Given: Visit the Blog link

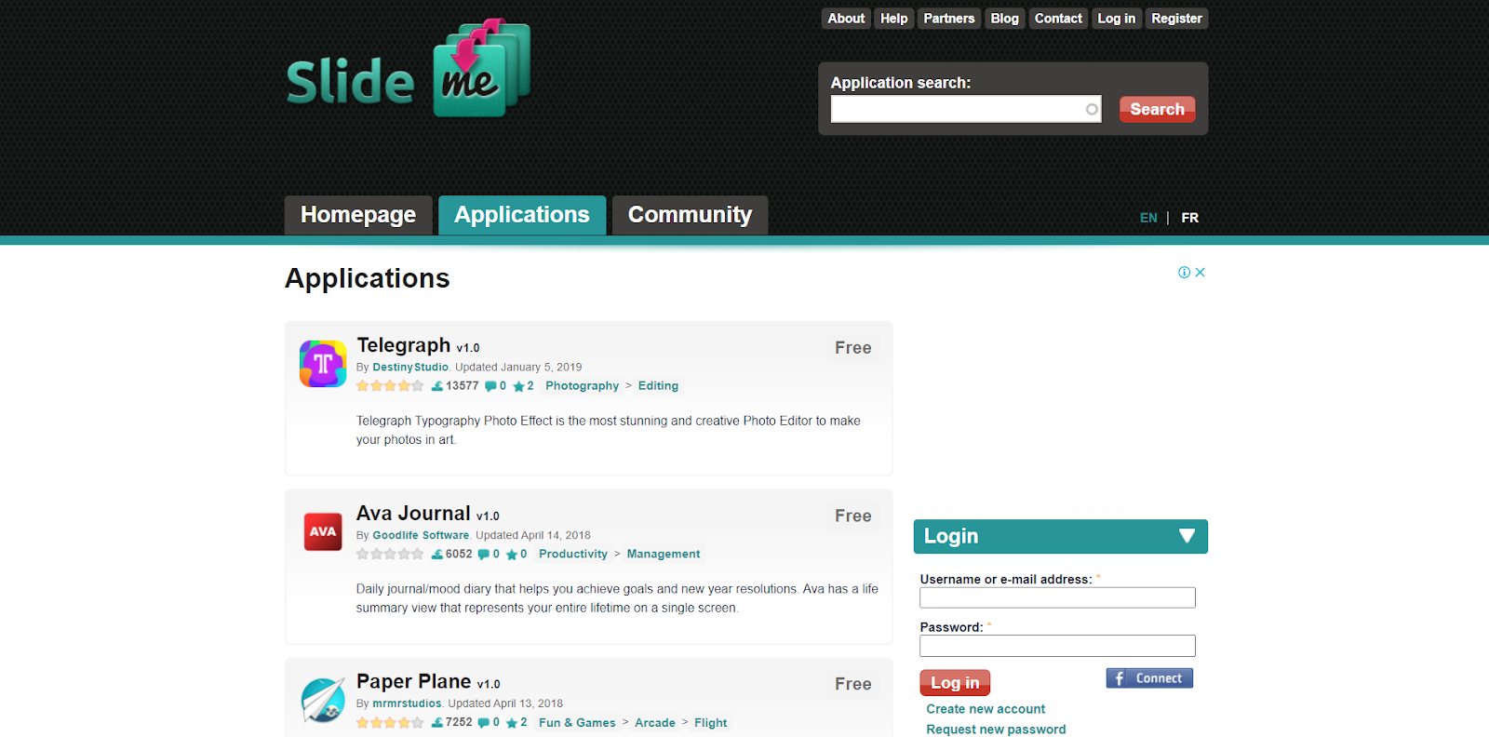Looking at the screenshot, I should [1005, 19].
